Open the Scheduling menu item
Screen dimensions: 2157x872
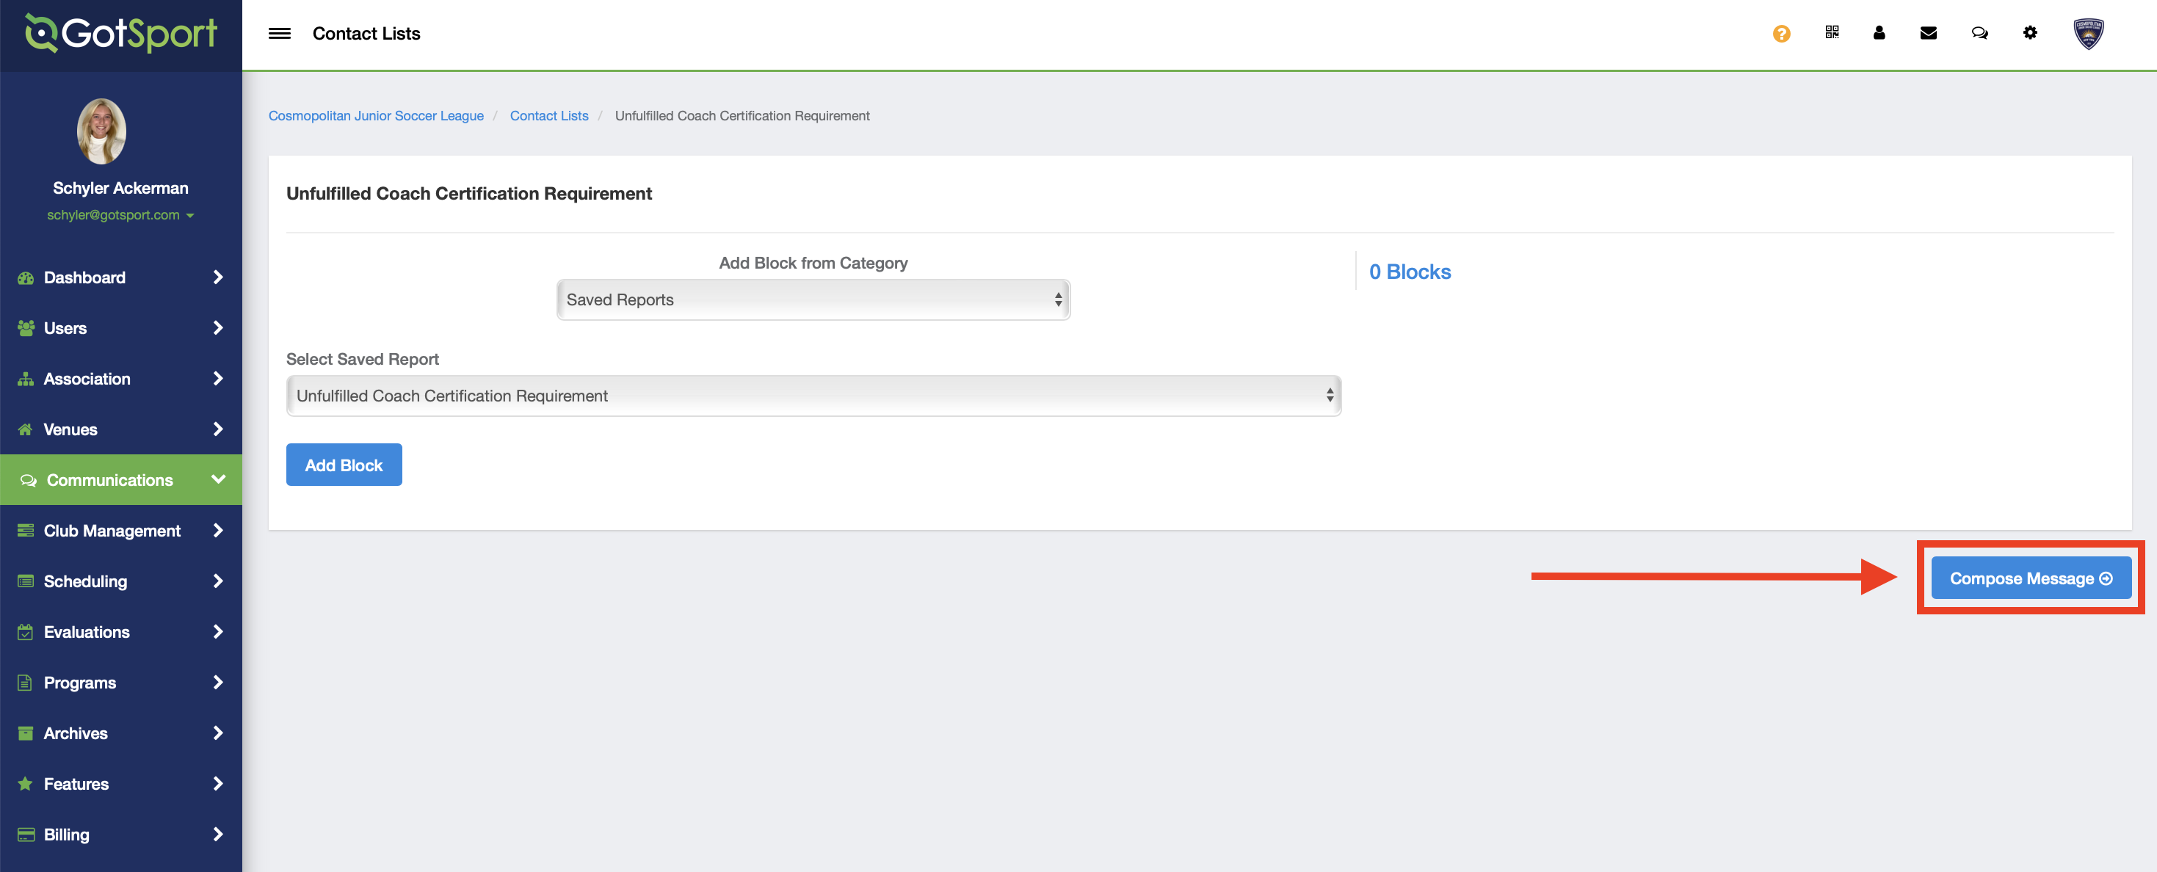120,581
